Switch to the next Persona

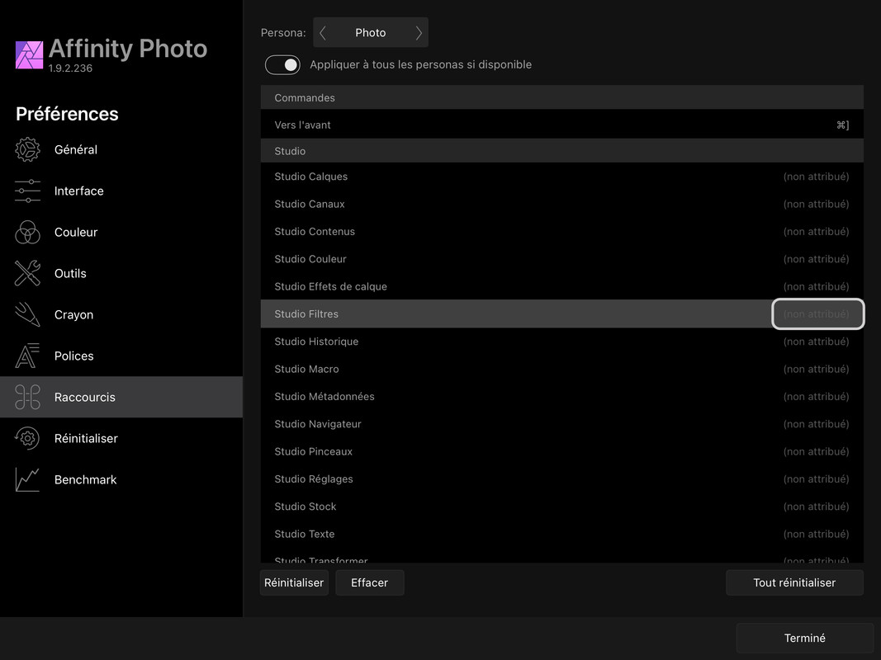[x=419, y=33]
